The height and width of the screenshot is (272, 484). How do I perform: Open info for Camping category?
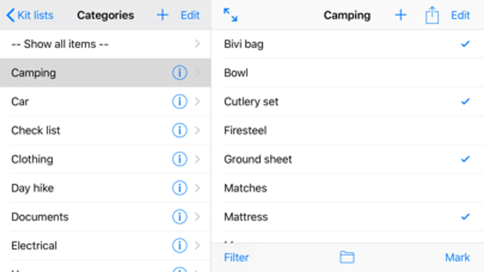pos(179,73)
